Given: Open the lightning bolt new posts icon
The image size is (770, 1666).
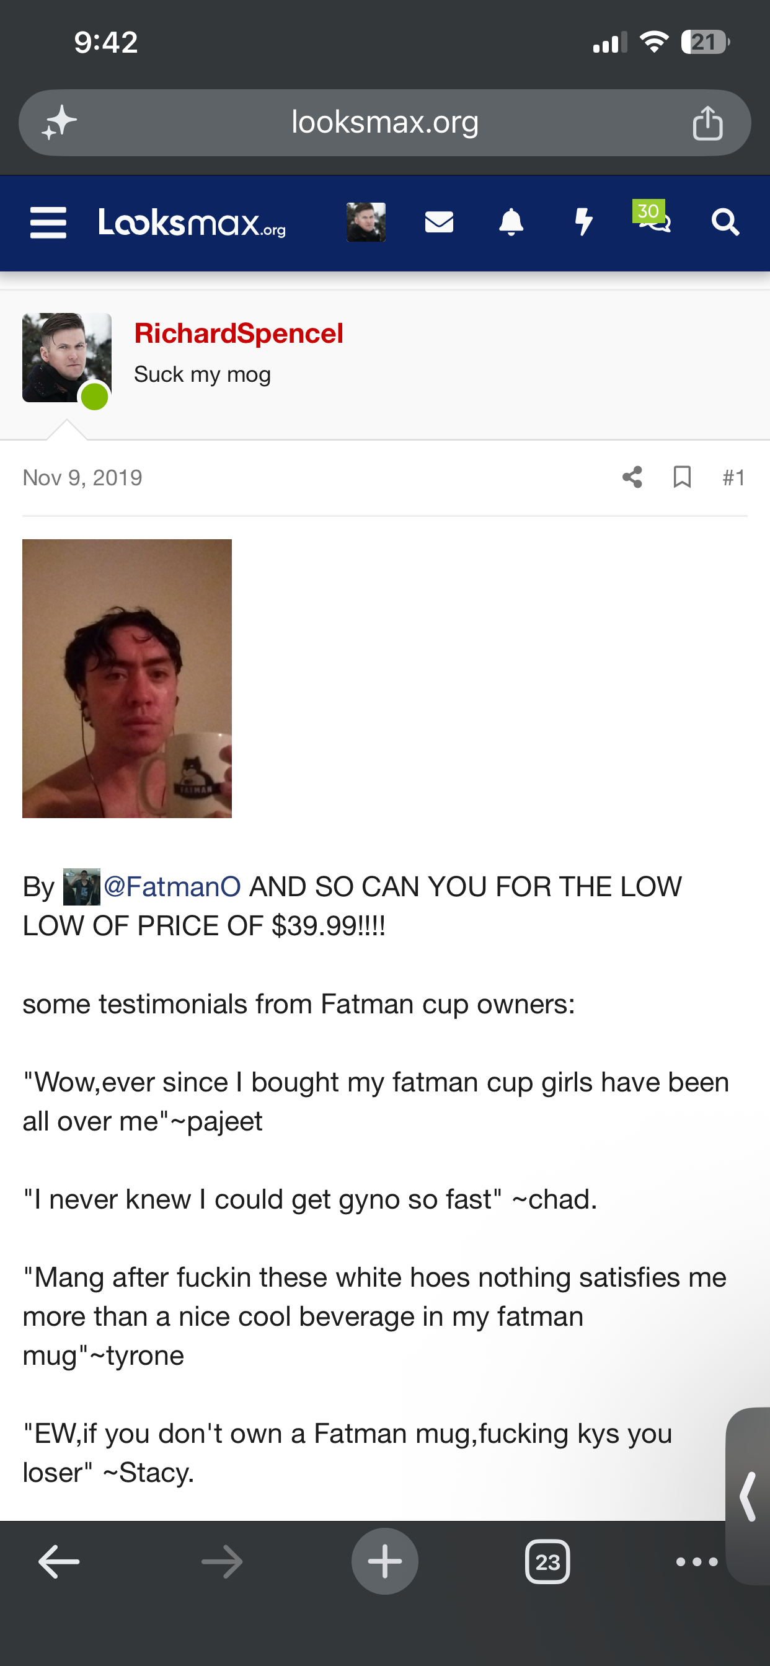Looking at the screenshot, I should (583, 223).
